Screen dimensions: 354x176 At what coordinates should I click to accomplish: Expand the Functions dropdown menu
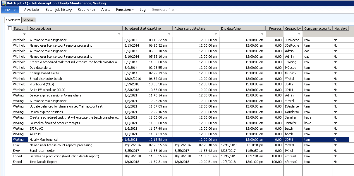coord(125,10)
